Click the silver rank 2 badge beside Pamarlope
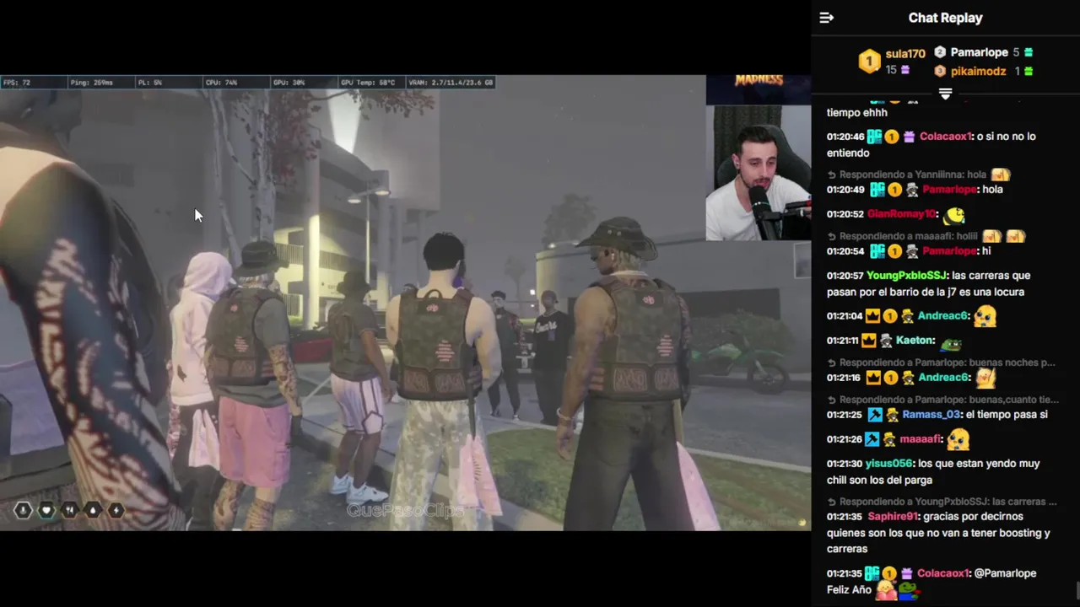The width and height of the screenshot is (1080, 607). click(940, 52)
